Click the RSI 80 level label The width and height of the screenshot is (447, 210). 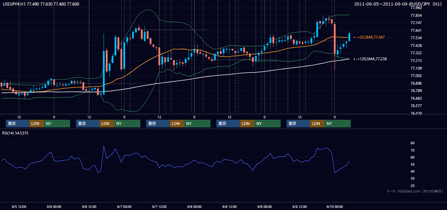(x=412, y=143)
